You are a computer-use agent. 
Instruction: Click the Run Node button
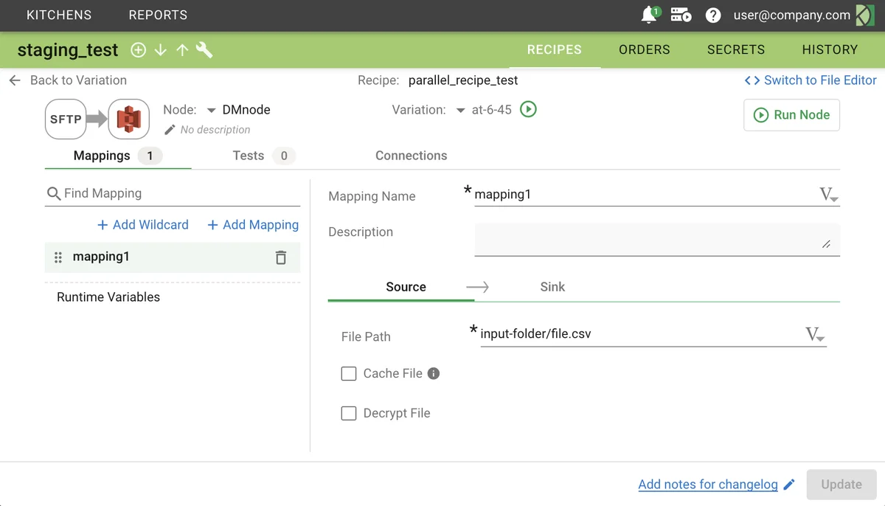[x=791, y=115]
